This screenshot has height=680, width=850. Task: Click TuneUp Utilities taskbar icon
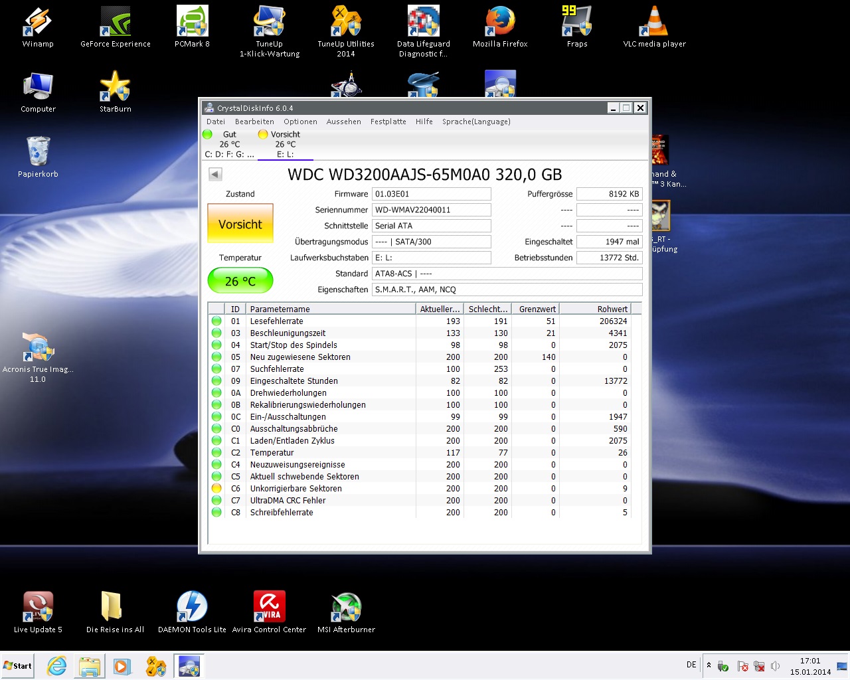point(156,666)
